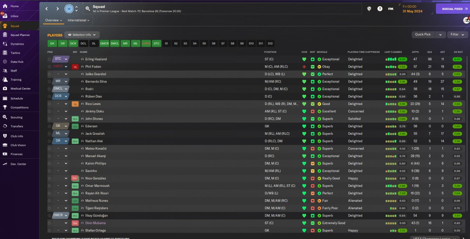
Task: Select the Squad item in sidebar
Action: (19, 26)
